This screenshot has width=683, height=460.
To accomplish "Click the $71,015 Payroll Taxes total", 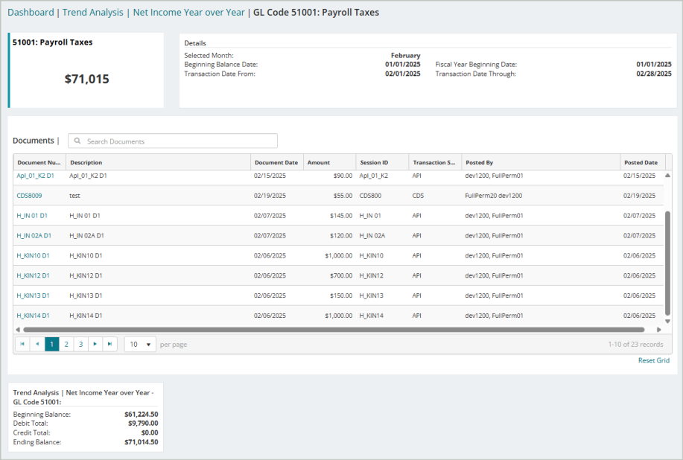I will point(86,79).
